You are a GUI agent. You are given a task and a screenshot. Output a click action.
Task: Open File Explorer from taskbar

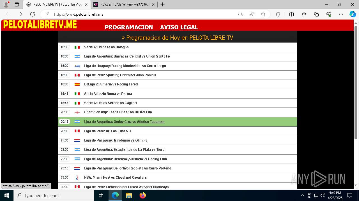pyautogui.click(x=129, y=195)
